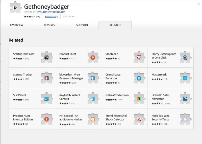Click the Product Hunt rating (121)

(x=68, y=59)
